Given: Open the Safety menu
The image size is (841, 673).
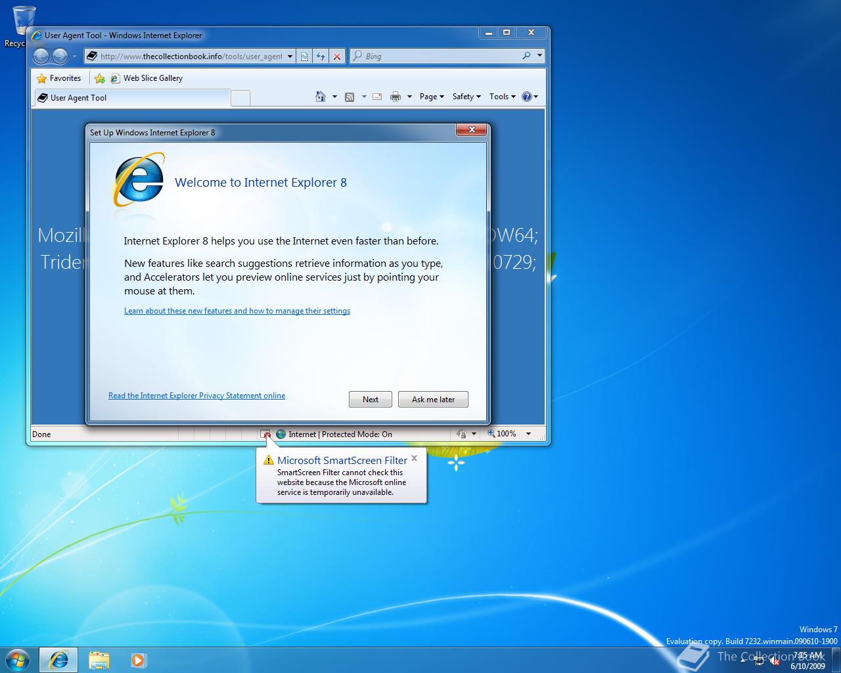Looking at the screenshot, I should 466,97.
